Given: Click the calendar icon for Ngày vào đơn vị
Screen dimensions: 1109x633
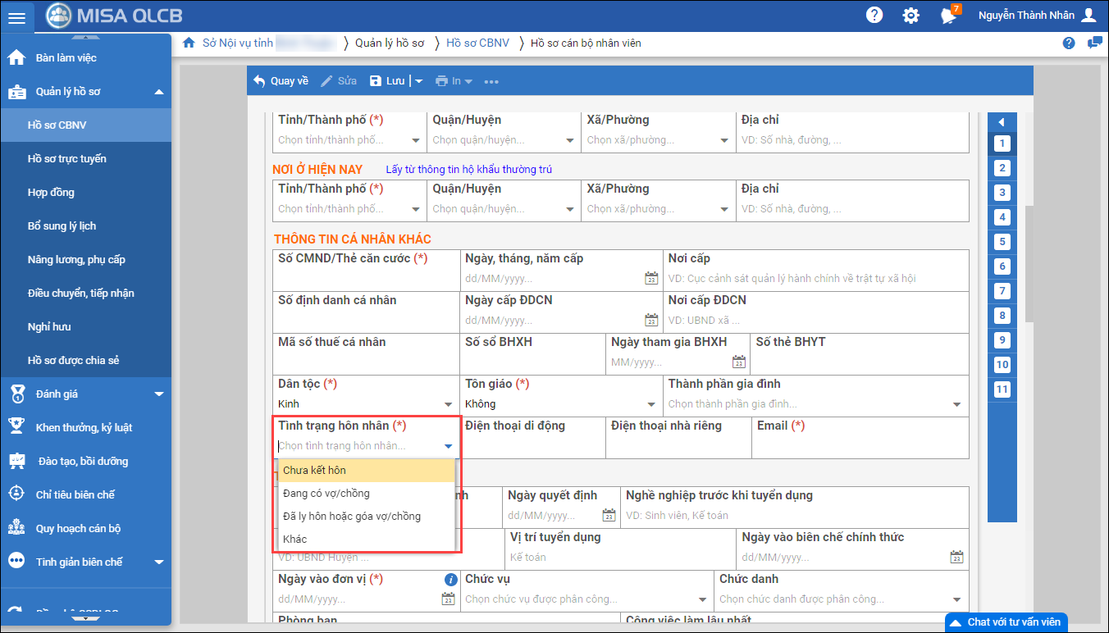Looking at the screenshot, I should pos(449,599).
